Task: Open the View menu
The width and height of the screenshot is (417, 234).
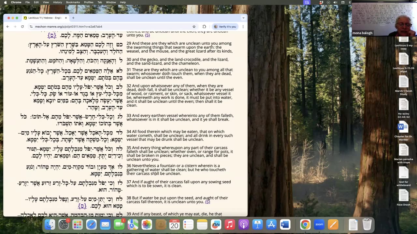Action: tap(46, 2)
